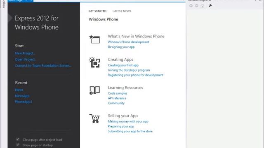Click the Solution Explorer Forward arrow icon
Viewport: 264px width, 148px height.
197,6
